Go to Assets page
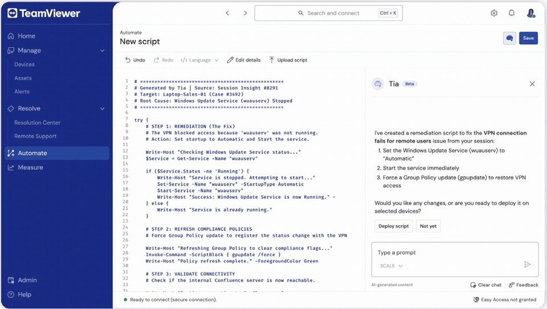 coord(23,78)
